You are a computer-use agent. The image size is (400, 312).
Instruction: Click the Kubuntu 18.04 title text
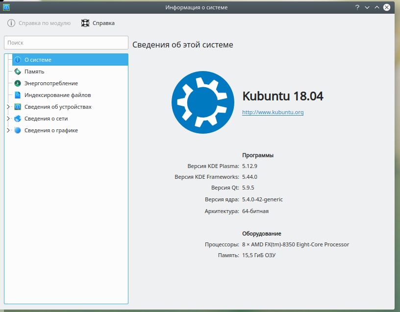(x=283, y=96)
